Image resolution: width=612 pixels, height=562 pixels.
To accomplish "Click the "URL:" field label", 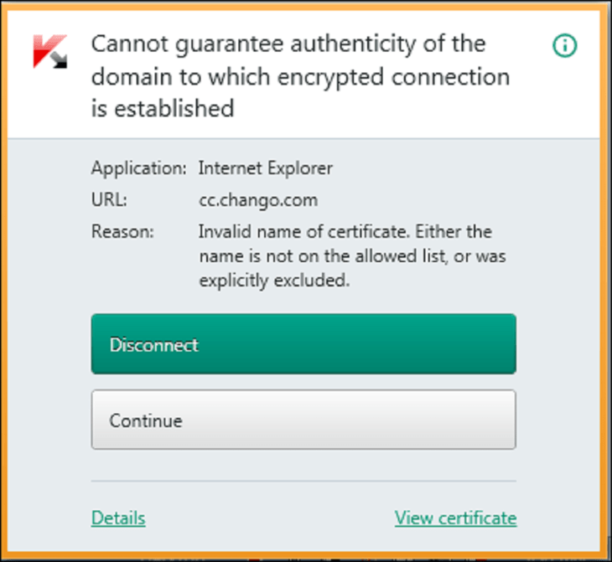I will 109,200.
